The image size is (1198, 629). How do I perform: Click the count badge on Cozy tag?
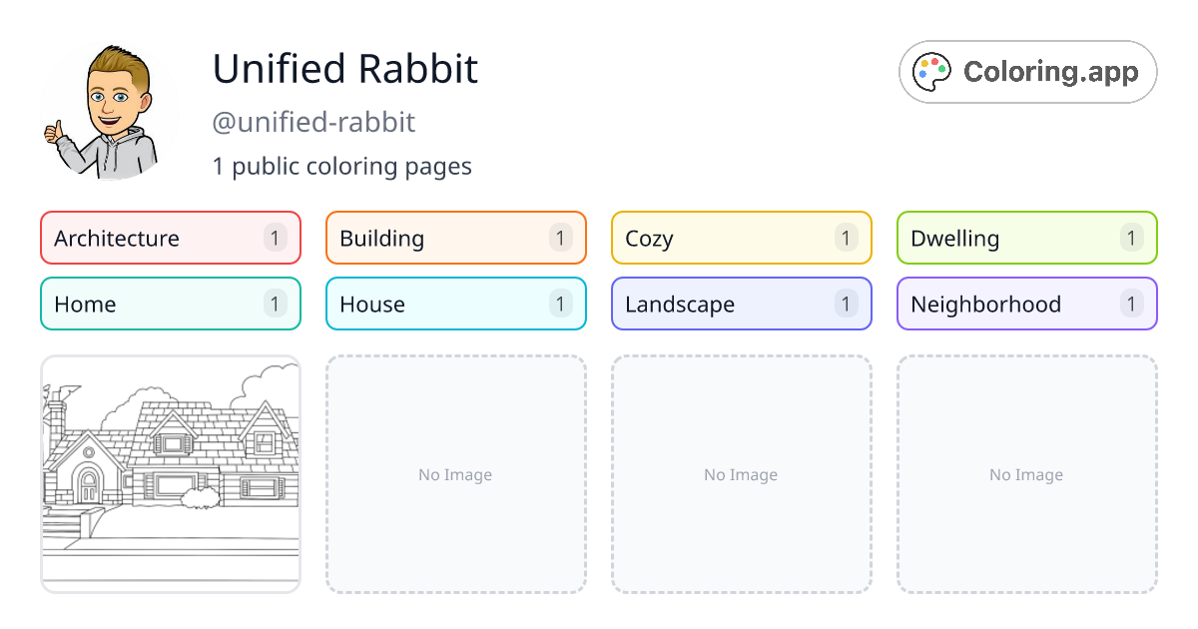[x=846, y=238]
